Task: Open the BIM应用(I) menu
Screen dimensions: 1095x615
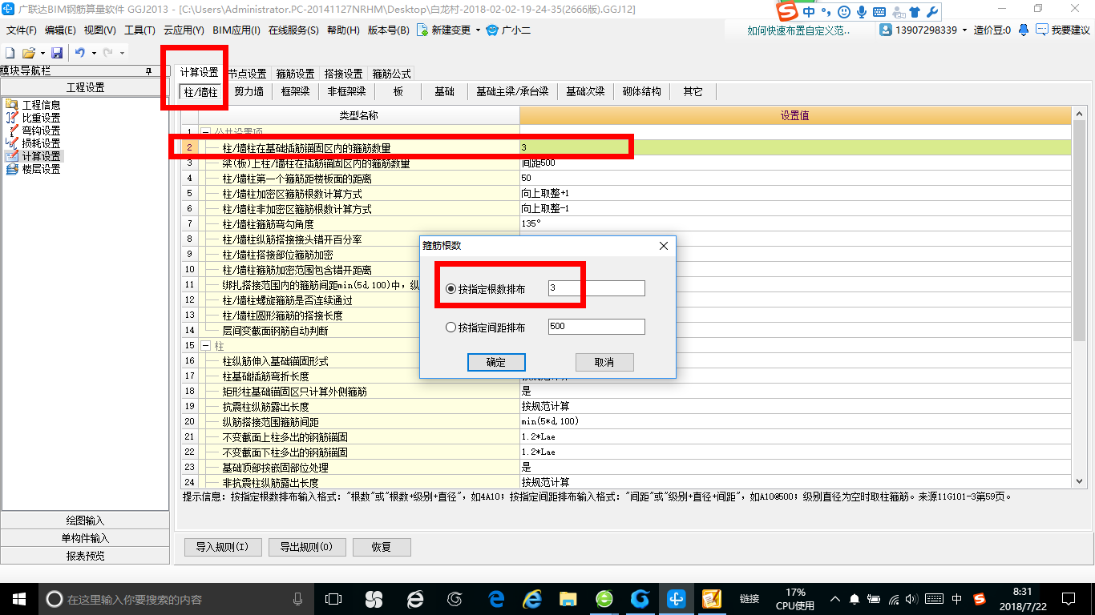Action: 236,30
